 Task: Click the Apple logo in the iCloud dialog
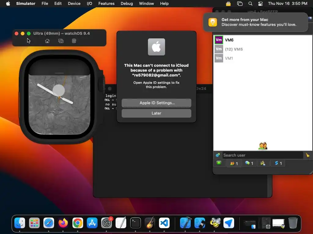click(156, 47)
